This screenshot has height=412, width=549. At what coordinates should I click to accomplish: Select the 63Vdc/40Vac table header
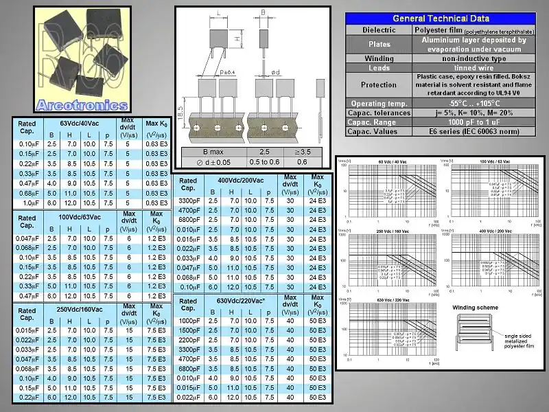[80, 124]
